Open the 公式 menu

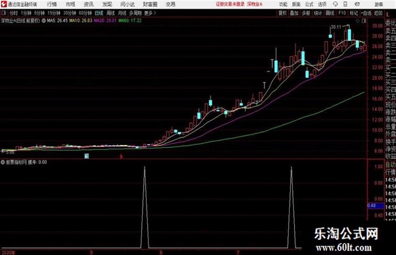309,4
